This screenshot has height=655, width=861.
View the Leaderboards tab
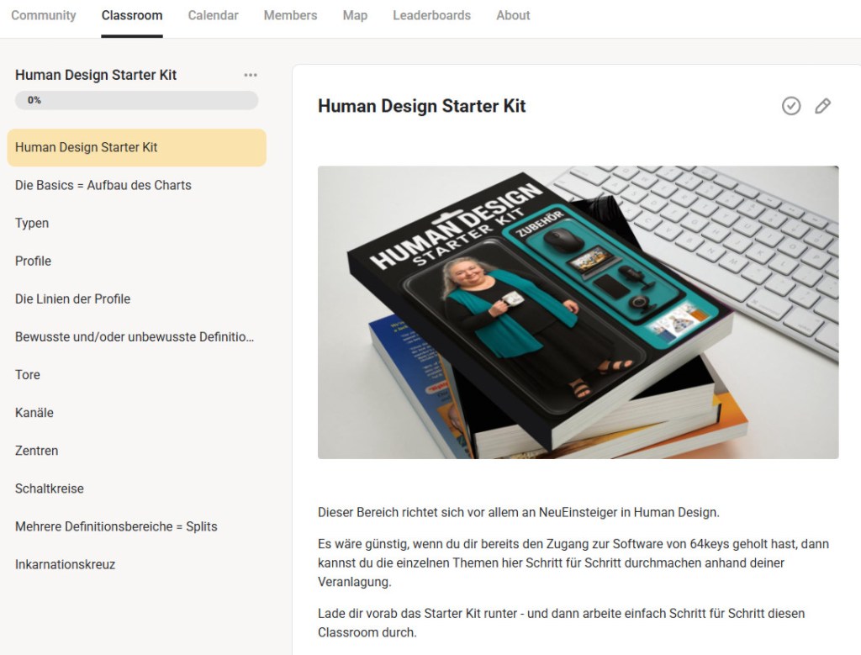click(431, 15)
